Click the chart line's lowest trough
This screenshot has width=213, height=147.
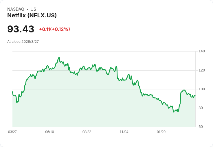point(174,112)
